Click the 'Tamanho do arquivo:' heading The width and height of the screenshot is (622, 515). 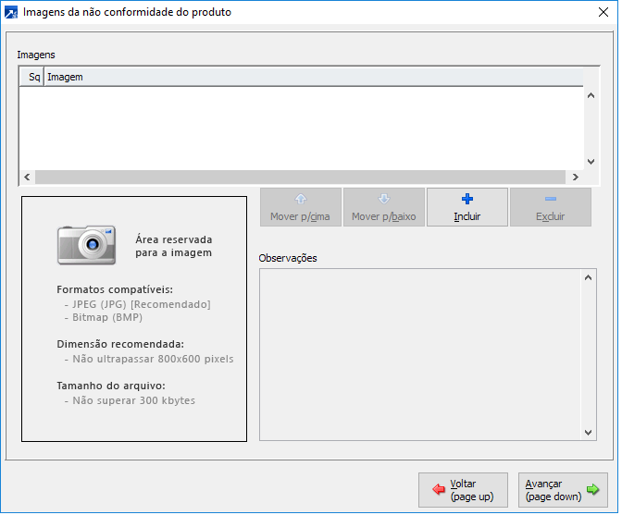coord(111,387)
